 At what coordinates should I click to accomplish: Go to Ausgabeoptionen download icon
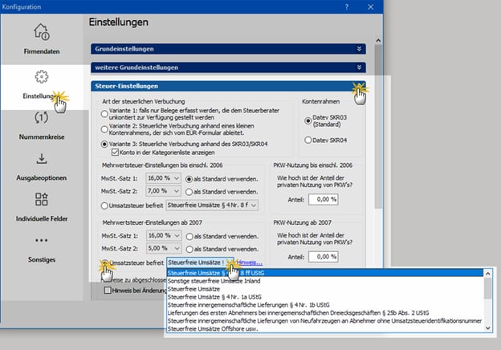click(x=41, y=159)
